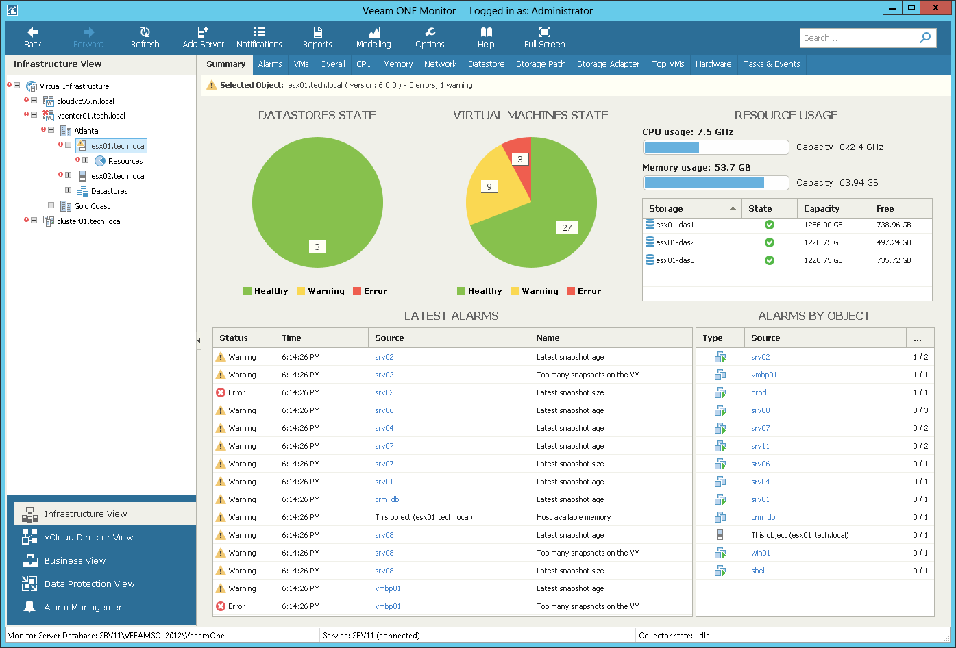This screenshot has height=648, width=956.
Task: Click the host type icon for This object row
Action: point(720,535)
